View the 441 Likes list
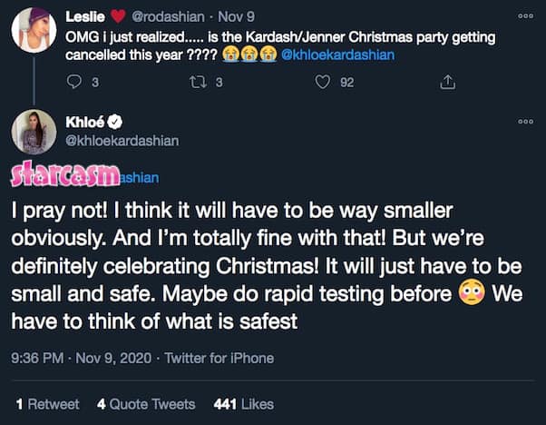546x425 pixels. click(x=243, y=404)
